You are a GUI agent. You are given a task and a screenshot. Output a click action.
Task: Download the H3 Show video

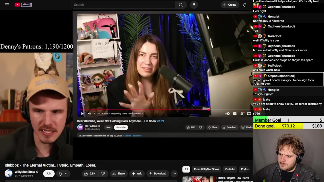pos(230,127)
